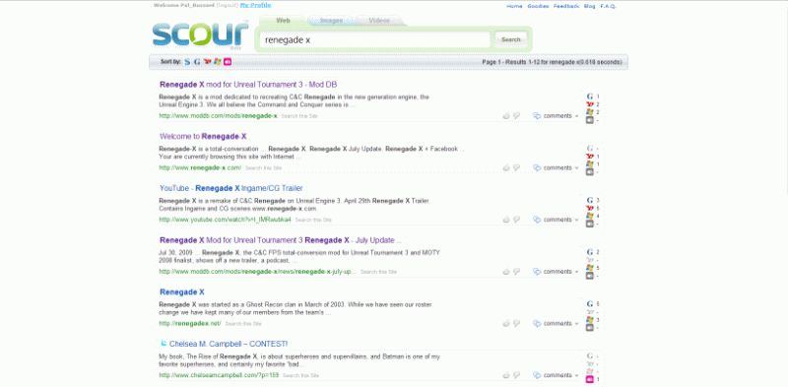Open My Profile link
Viewport: 788px width, 387px height.
(x=255, y=5)
